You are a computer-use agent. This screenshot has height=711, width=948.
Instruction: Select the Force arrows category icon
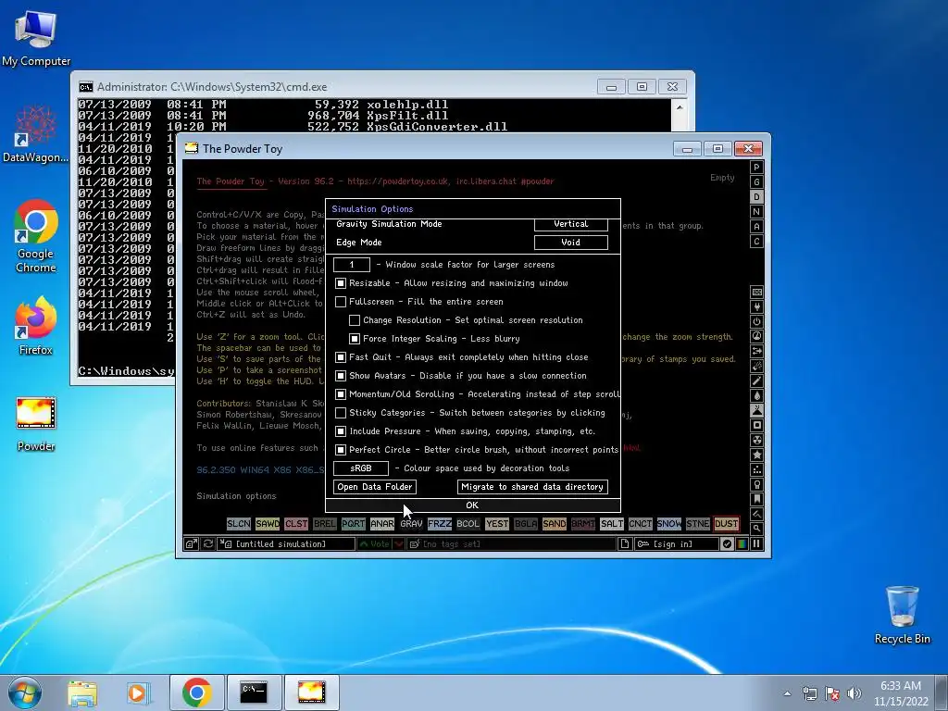point(756,351)
